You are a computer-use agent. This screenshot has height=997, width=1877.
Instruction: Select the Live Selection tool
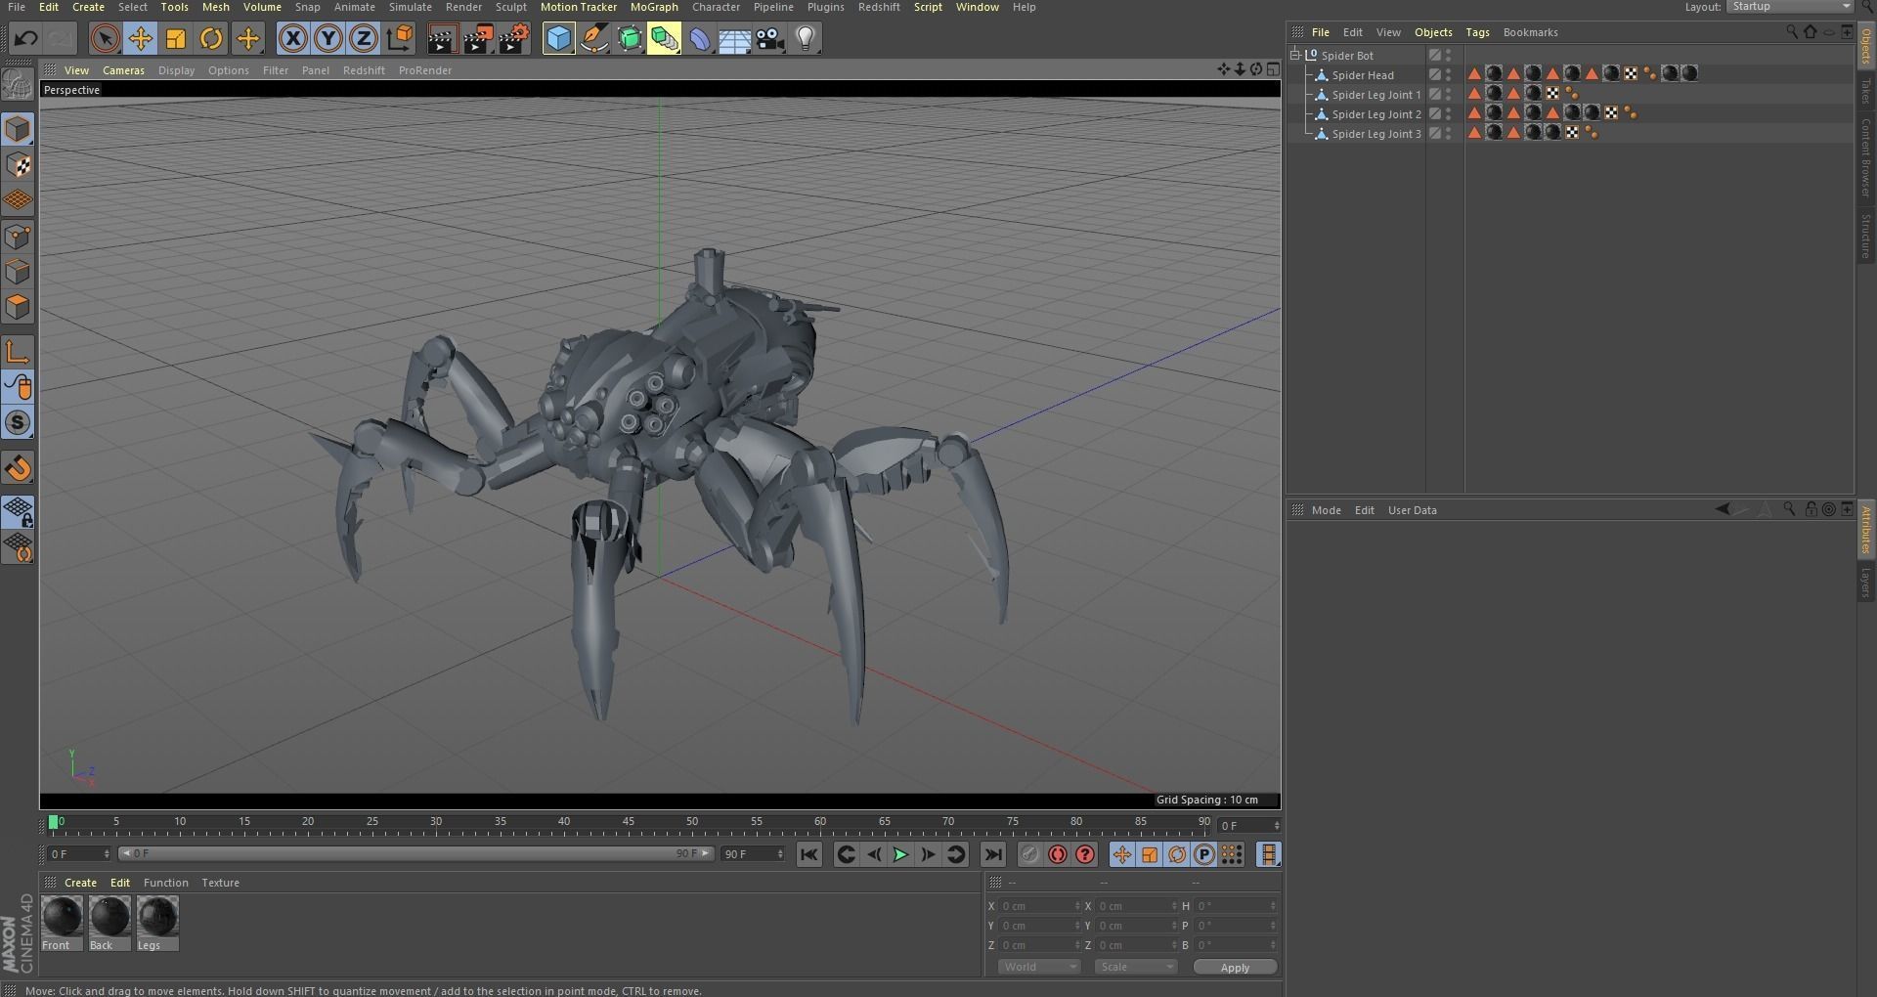pyautogui.click(x=105, y=39)
